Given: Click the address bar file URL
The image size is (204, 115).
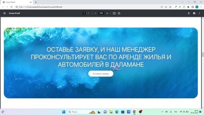Looking at the screenshot, I should (44, 7).
